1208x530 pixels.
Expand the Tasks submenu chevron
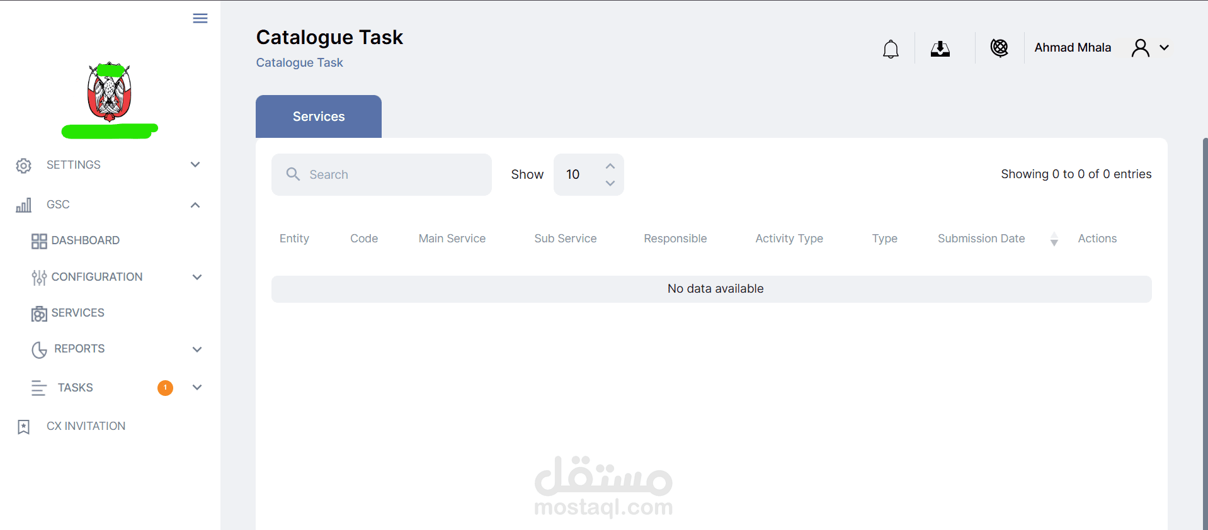click(x=197, y=388)
